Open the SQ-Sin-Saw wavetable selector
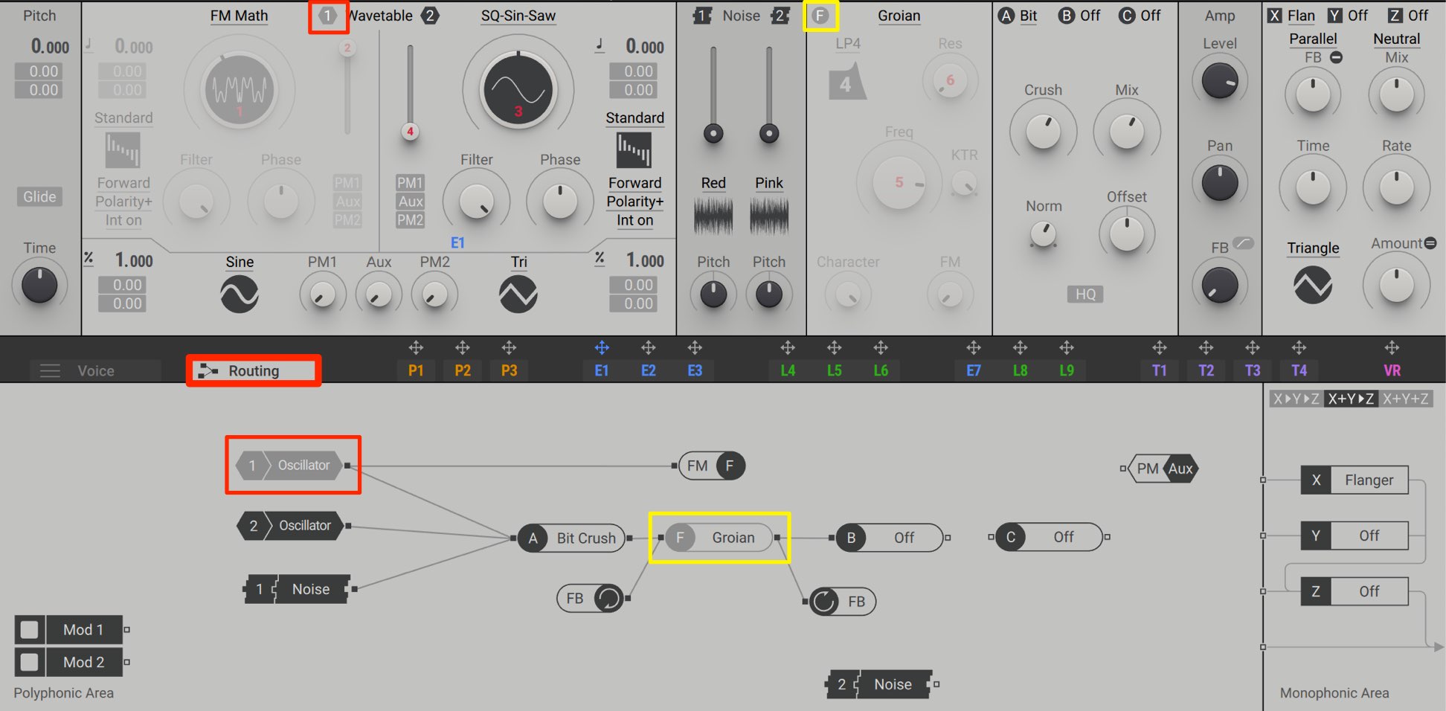1446x711 pixels. pyautogui.click(x=518, y=16)
